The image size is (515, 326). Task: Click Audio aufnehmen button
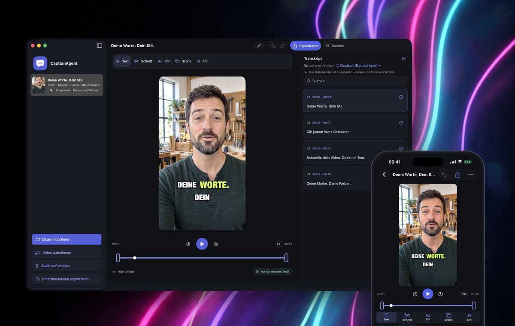pos(67,266)
